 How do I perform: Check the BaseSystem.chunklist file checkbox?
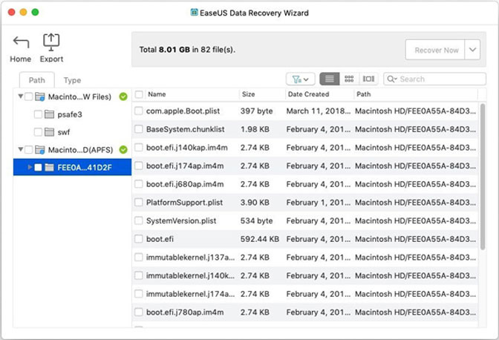pos(138,129)
